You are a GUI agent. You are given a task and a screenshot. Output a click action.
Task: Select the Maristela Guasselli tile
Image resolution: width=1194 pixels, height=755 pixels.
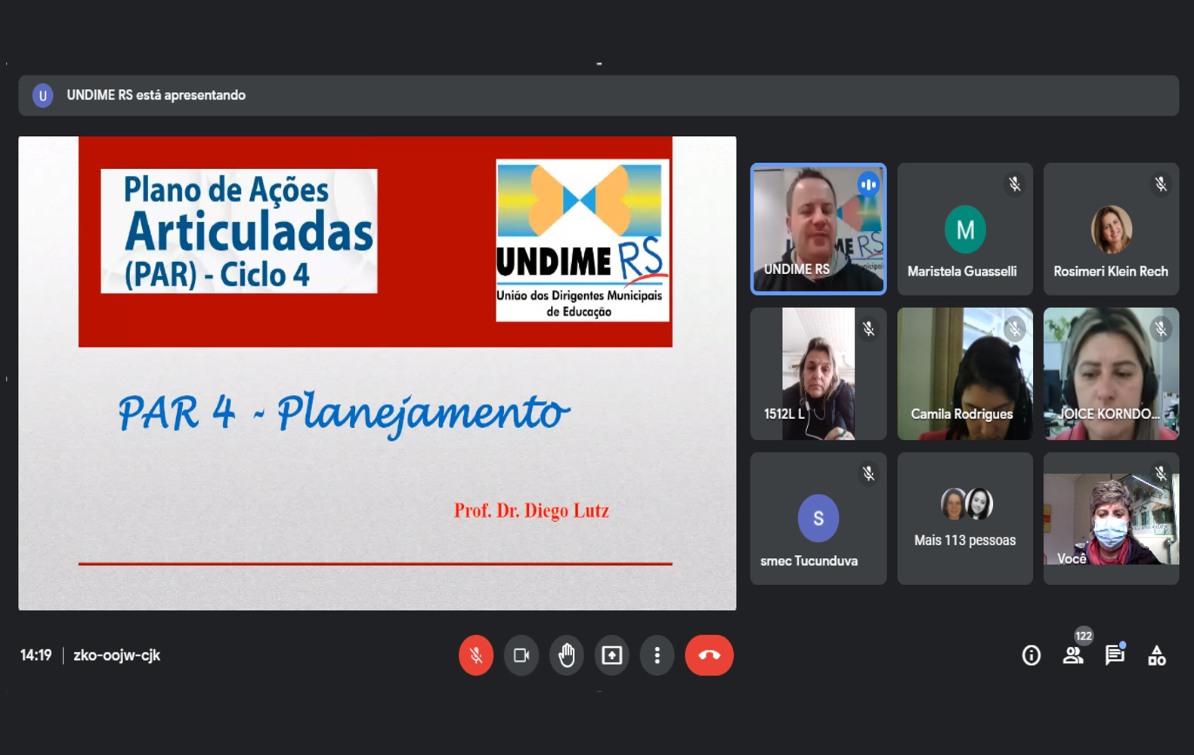coord(965,229)
